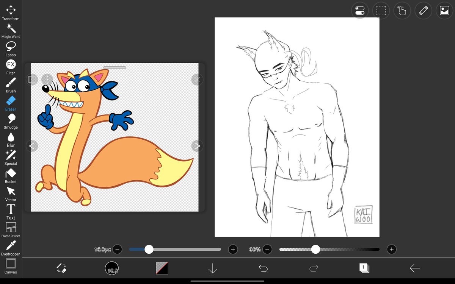455x284 pixels.
Task: Tap the sketch on the white canvas
Action: tap(297, 127)
